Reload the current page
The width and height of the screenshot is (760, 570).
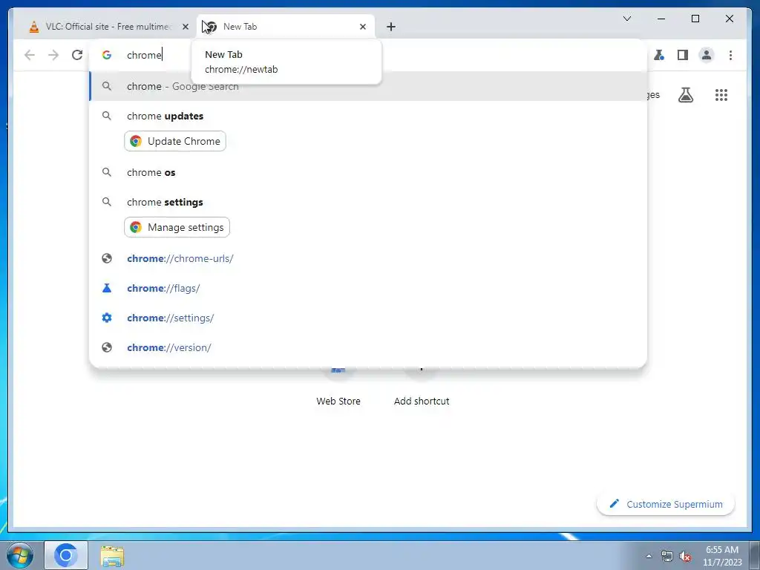pyautogui.click(x=77, y=55)
